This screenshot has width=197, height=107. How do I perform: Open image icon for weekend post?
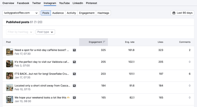click(x=74, y=98)
